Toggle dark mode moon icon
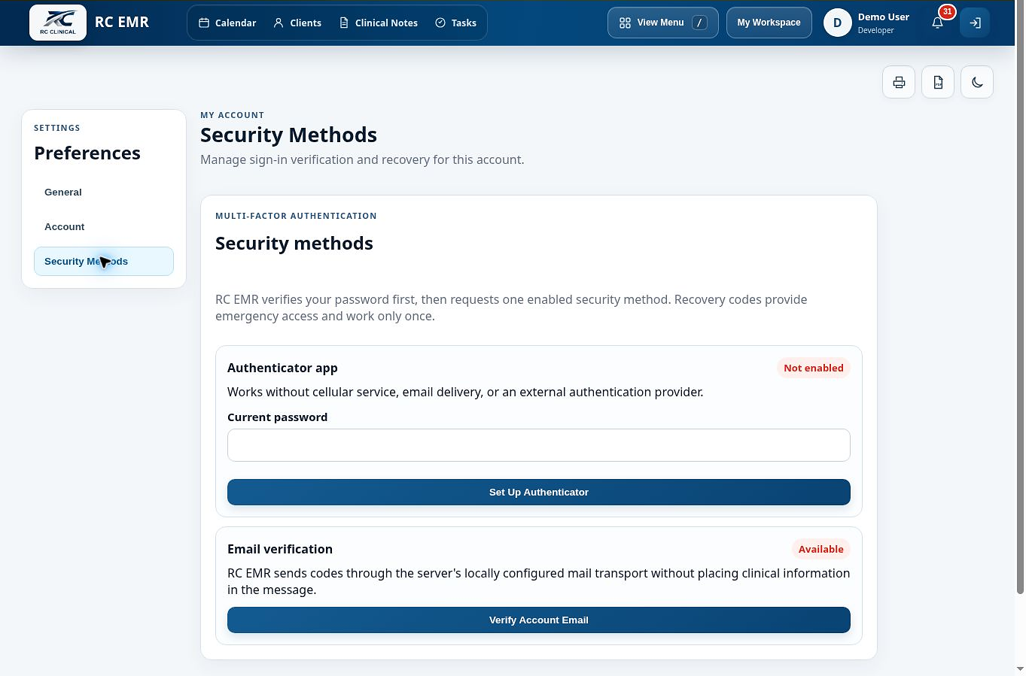 (x=977, y=82)
